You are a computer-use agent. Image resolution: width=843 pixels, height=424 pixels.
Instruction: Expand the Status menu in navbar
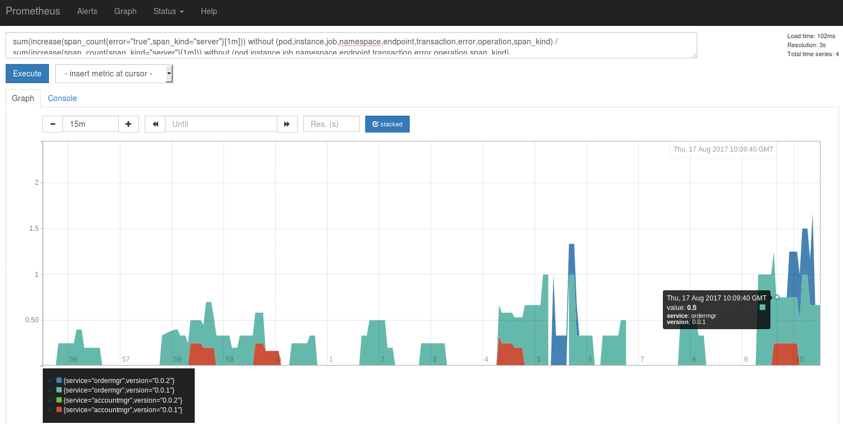pos(169,11)
